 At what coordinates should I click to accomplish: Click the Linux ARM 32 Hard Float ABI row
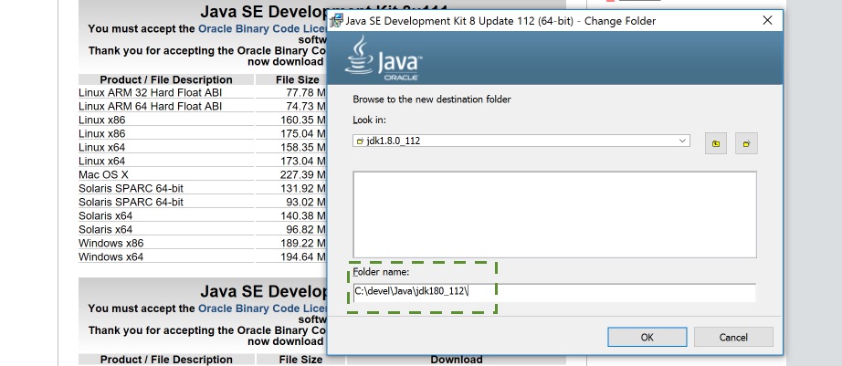202,93
